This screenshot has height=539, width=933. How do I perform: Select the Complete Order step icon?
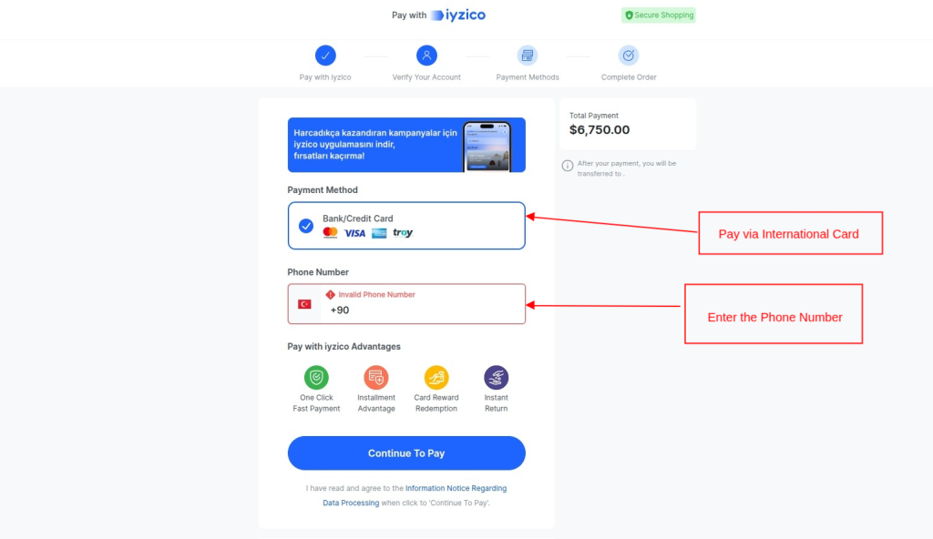tap(629, 56)
